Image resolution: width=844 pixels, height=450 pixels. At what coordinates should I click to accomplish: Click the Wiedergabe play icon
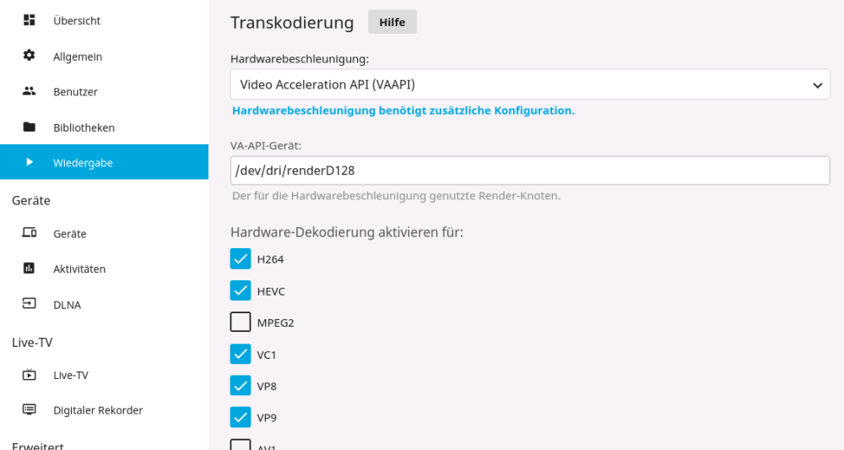tap(29, 162)
